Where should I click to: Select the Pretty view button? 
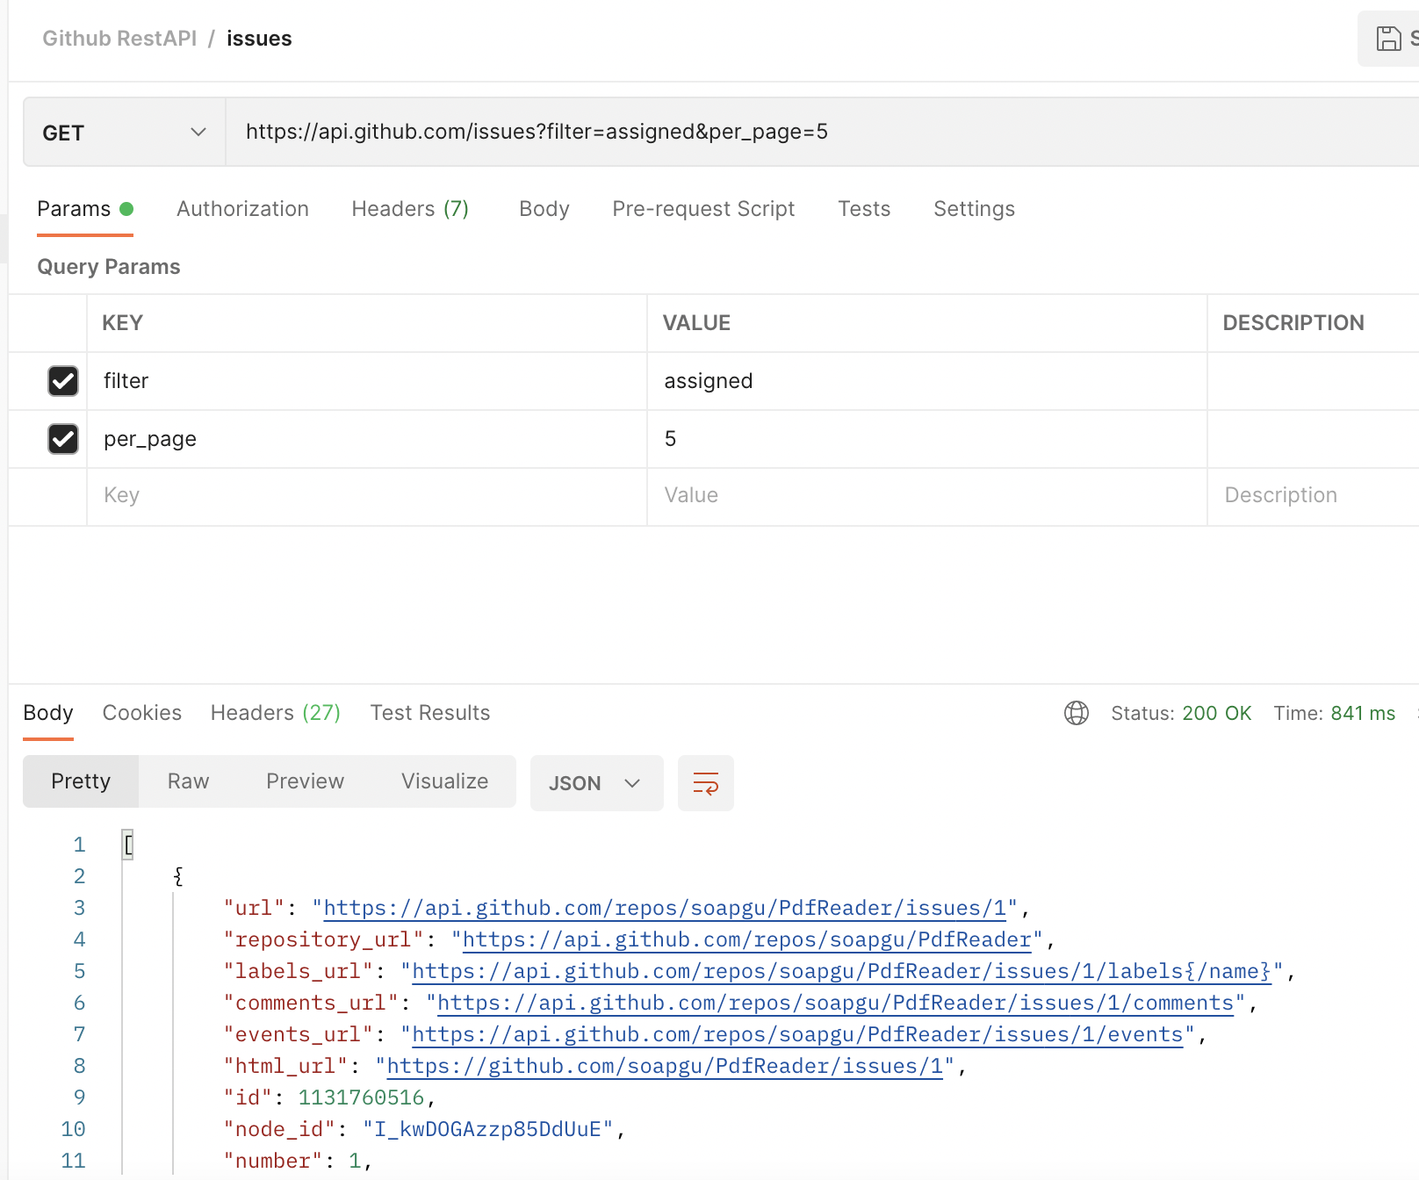81,781
